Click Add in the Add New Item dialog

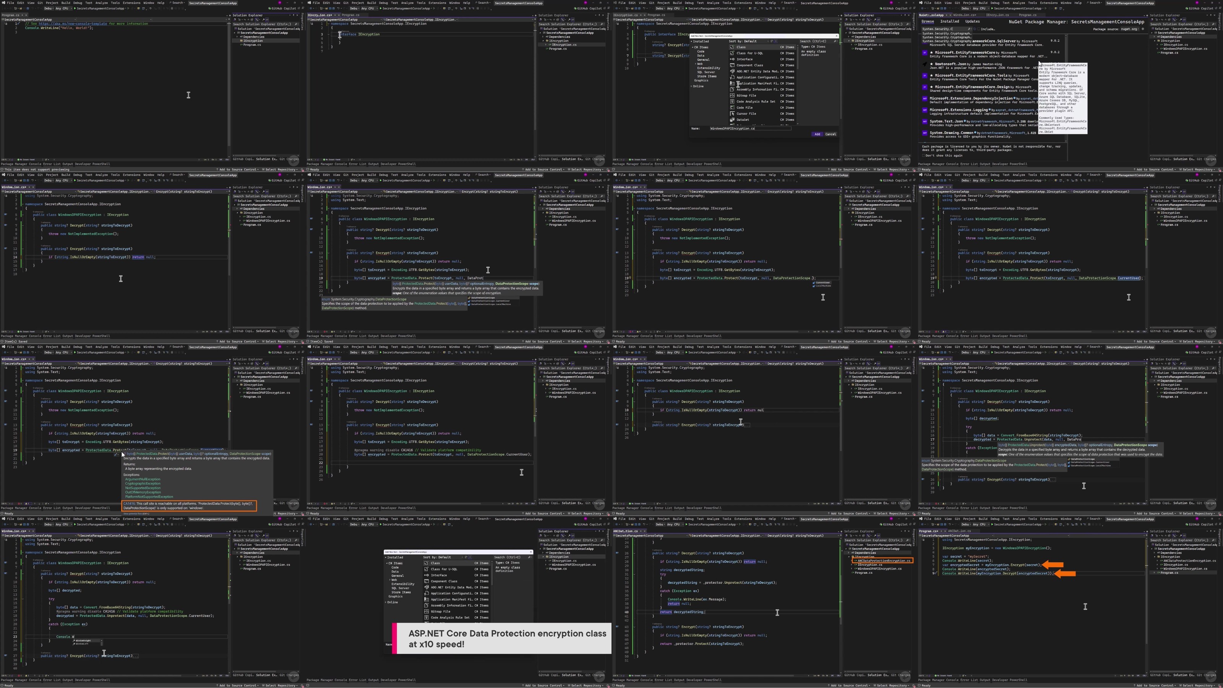817,135
